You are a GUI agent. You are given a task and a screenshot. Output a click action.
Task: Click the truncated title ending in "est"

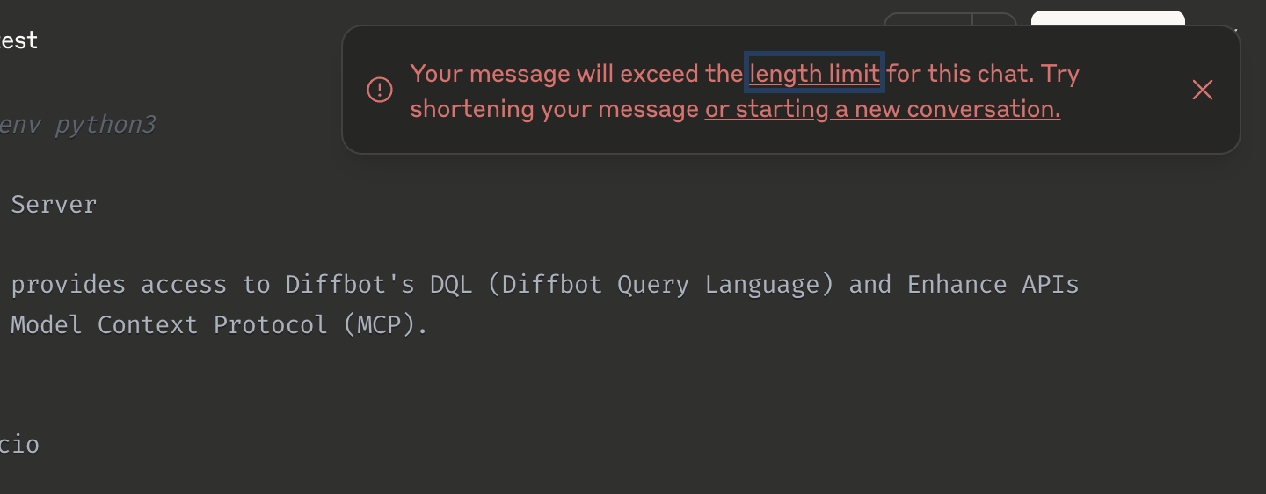(x=18, y=40)
